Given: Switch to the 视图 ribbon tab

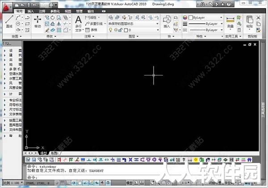Looking at the screenshot, I should (68, 11).
